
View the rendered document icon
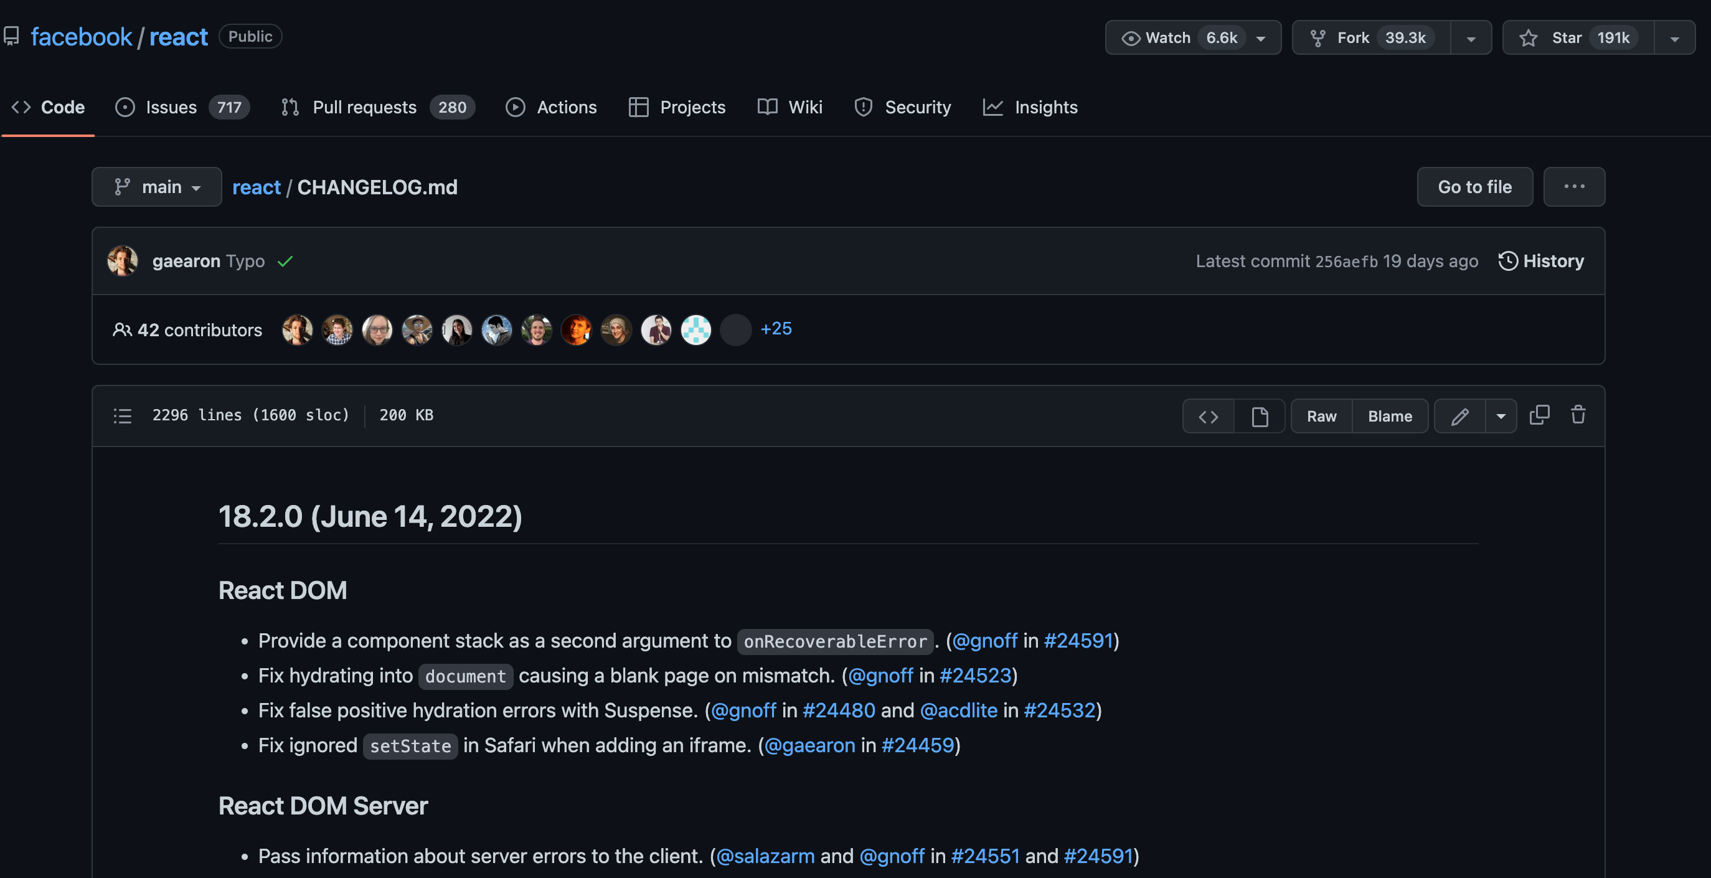point(1260,416)
